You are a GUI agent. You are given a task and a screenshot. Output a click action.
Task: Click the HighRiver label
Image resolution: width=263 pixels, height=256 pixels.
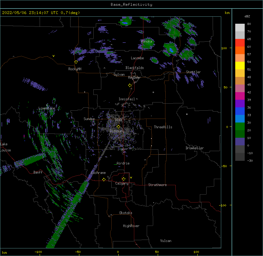coord(131,226)
